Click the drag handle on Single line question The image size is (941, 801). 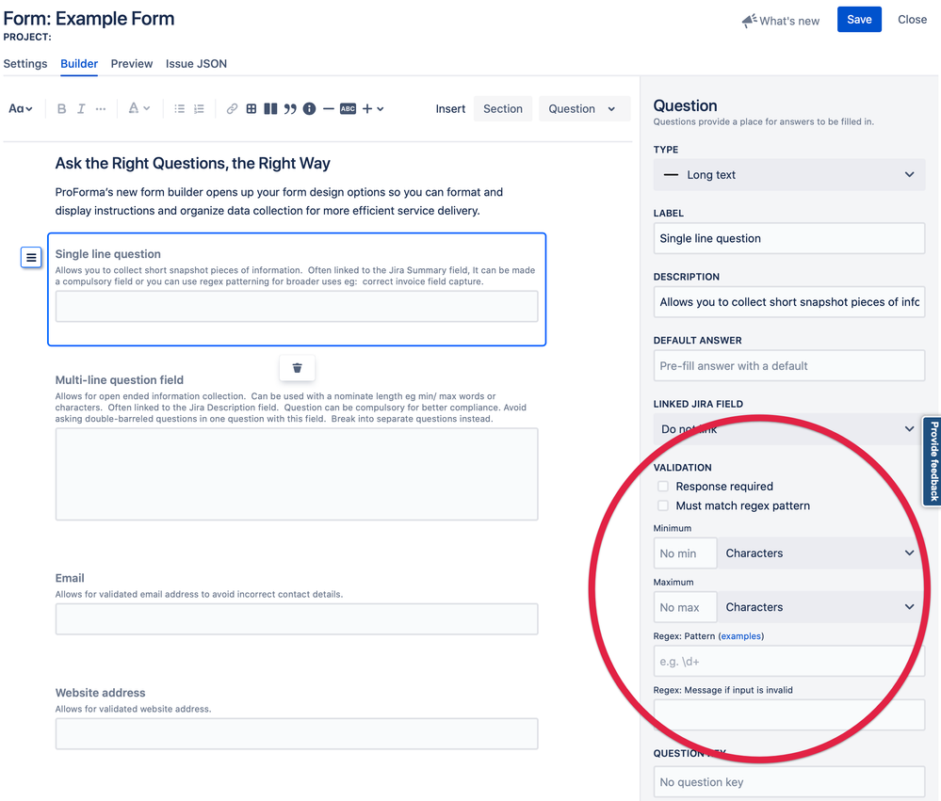pos(31,256)
